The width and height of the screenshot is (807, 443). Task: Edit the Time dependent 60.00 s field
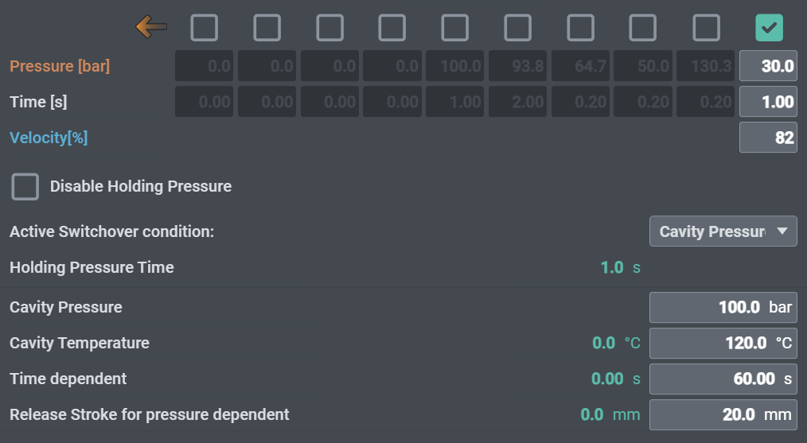723,379
